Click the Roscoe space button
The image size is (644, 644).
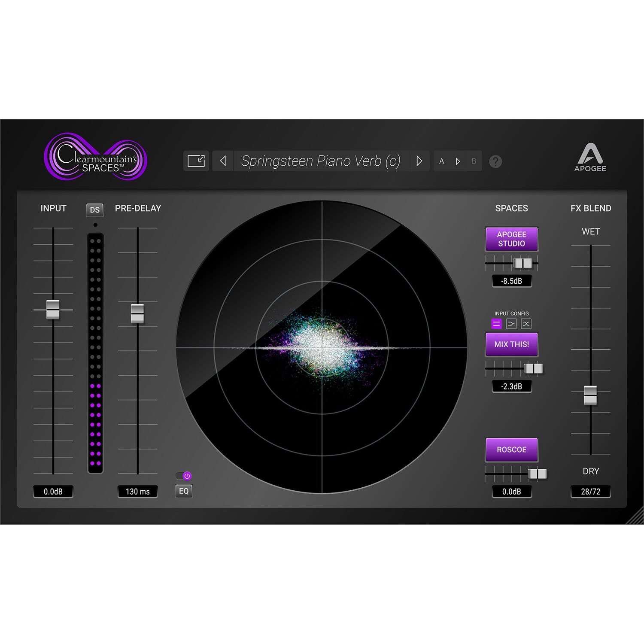[x=511, y=450]
